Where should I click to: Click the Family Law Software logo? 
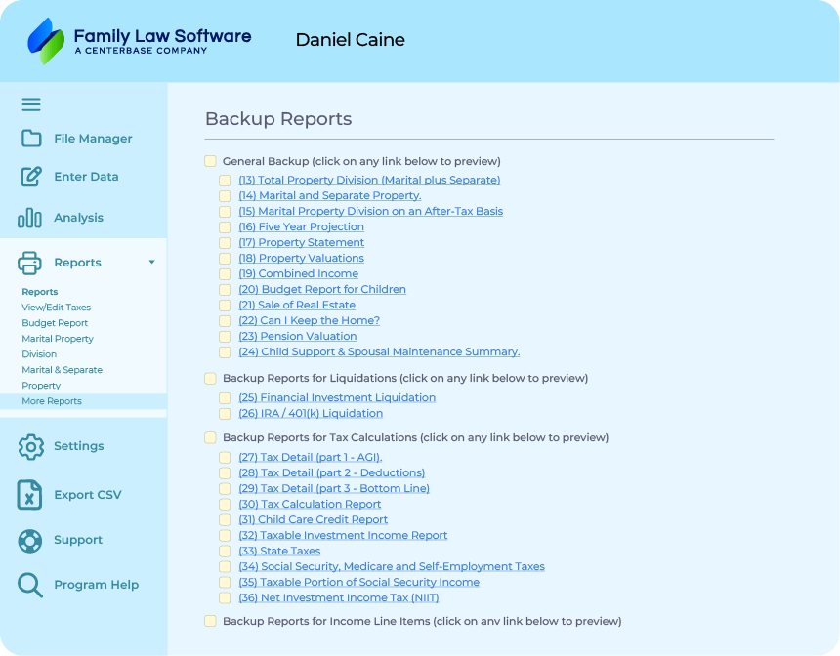pyautogui.click(x=139, y=41)
